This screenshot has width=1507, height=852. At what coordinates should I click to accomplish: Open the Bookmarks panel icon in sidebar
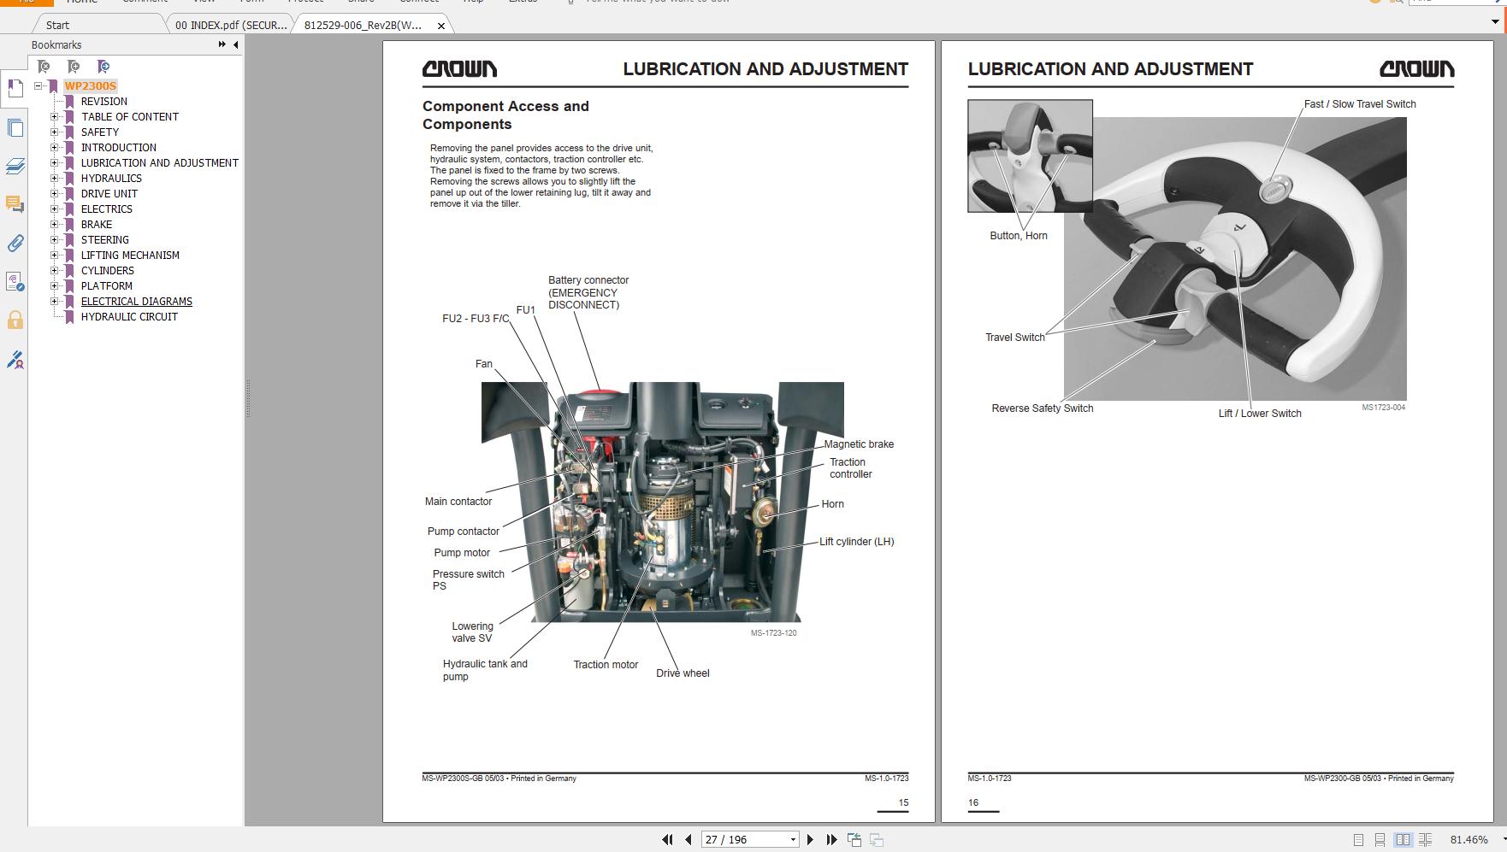[15, 88]
